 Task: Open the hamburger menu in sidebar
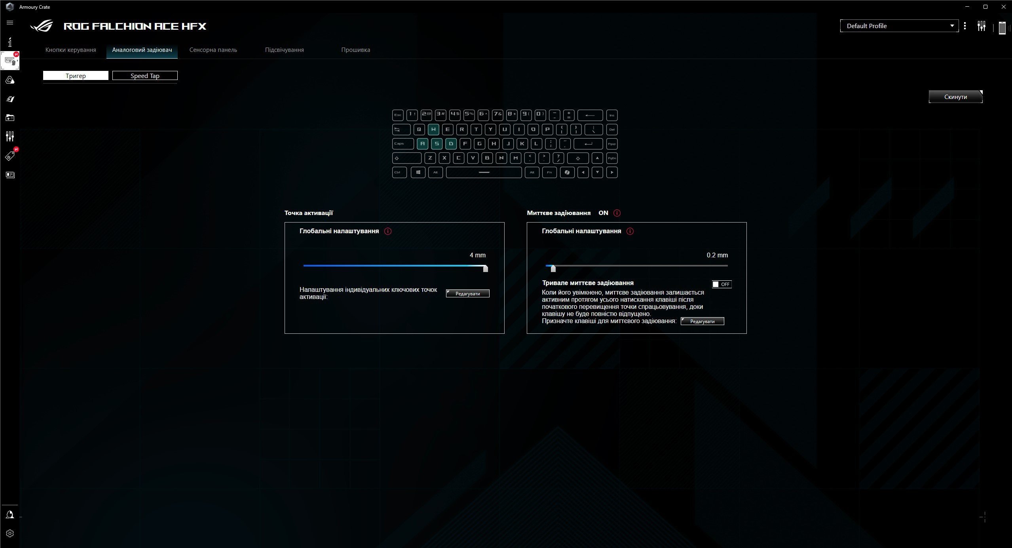[10, 23]
